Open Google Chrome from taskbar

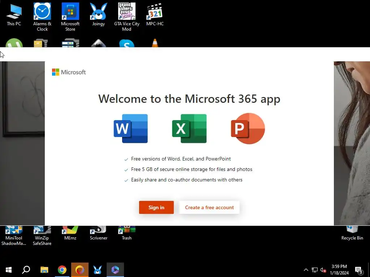pos(62,270)
